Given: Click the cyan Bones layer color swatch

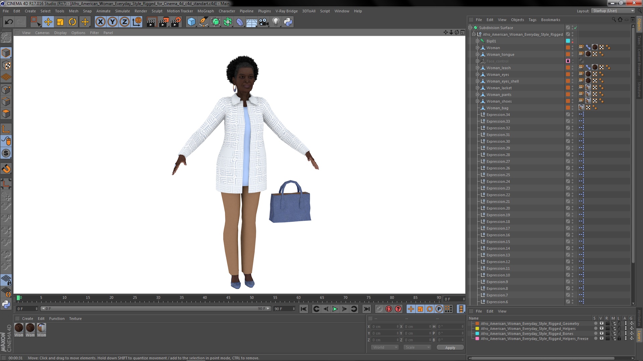Looking at the screenshot, I should [x=477, y=334].
